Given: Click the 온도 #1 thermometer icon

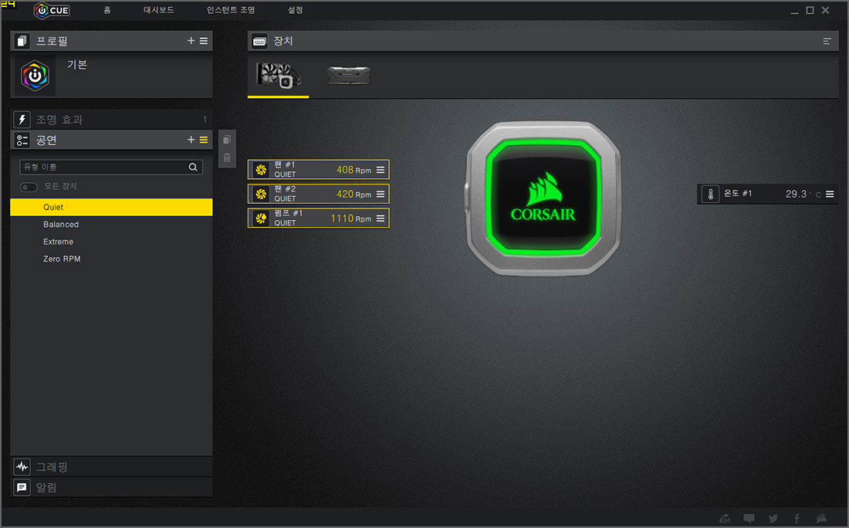Looking at the screenshot, I should click(x=710, y=194).
